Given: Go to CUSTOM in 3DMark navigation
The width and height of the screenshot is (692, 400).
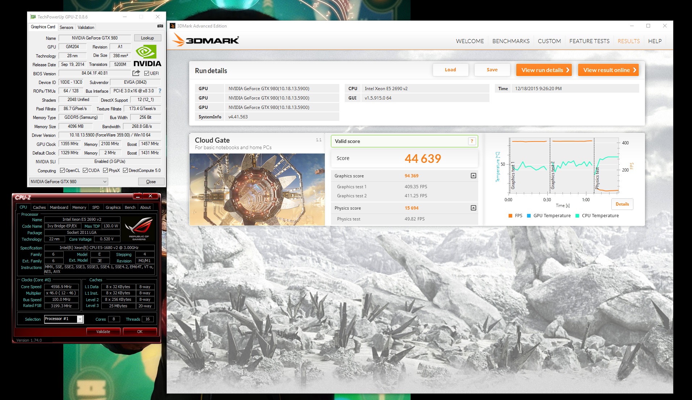Looking at the screenshot, I should tap(549, 41).
